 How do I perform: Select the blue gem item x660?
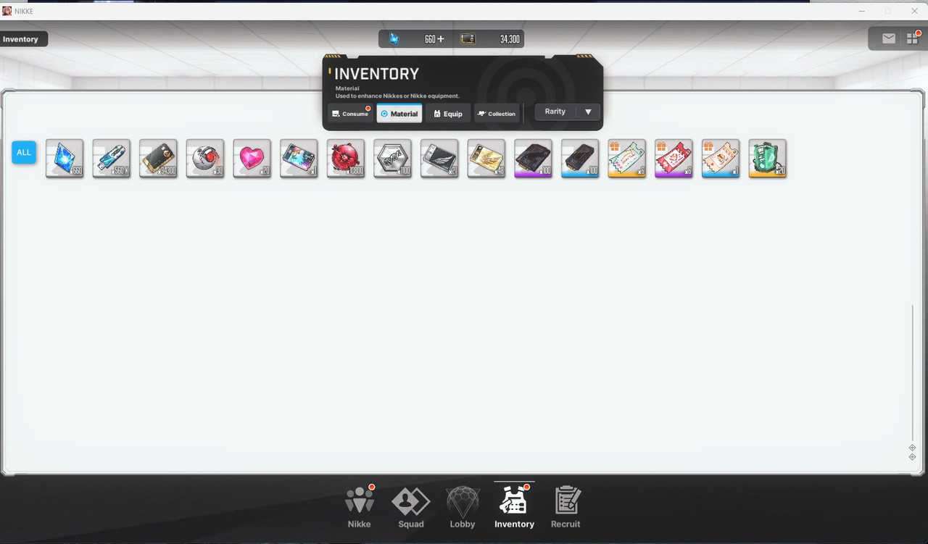coord(65,159)
